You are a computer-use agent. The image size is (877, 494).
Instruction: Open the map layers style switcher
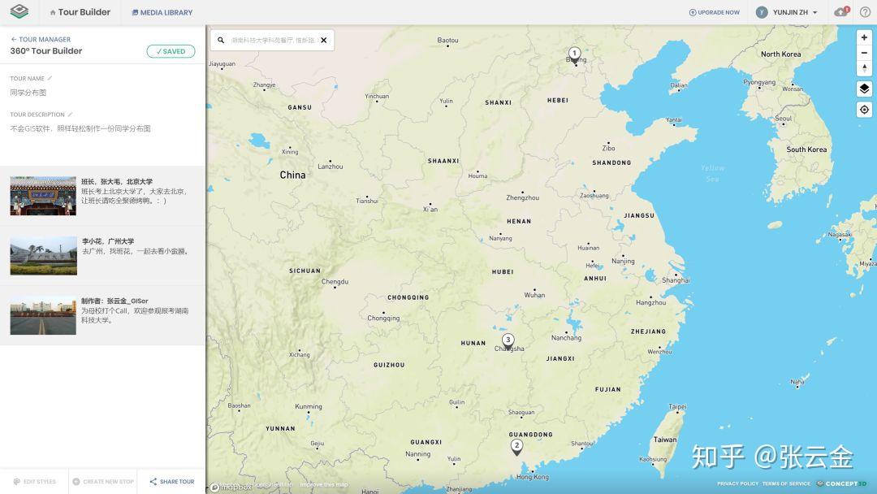(864, 89)
